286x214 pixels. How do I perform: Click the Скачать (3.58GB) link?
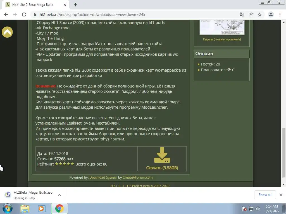tap(162, 168)
